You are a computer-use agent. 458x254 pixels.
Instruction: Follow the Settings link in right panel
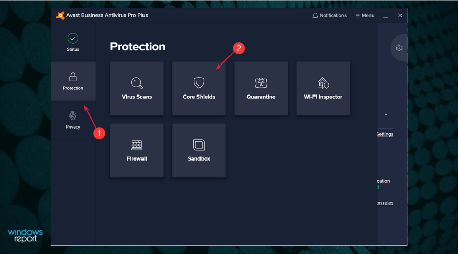385,134
